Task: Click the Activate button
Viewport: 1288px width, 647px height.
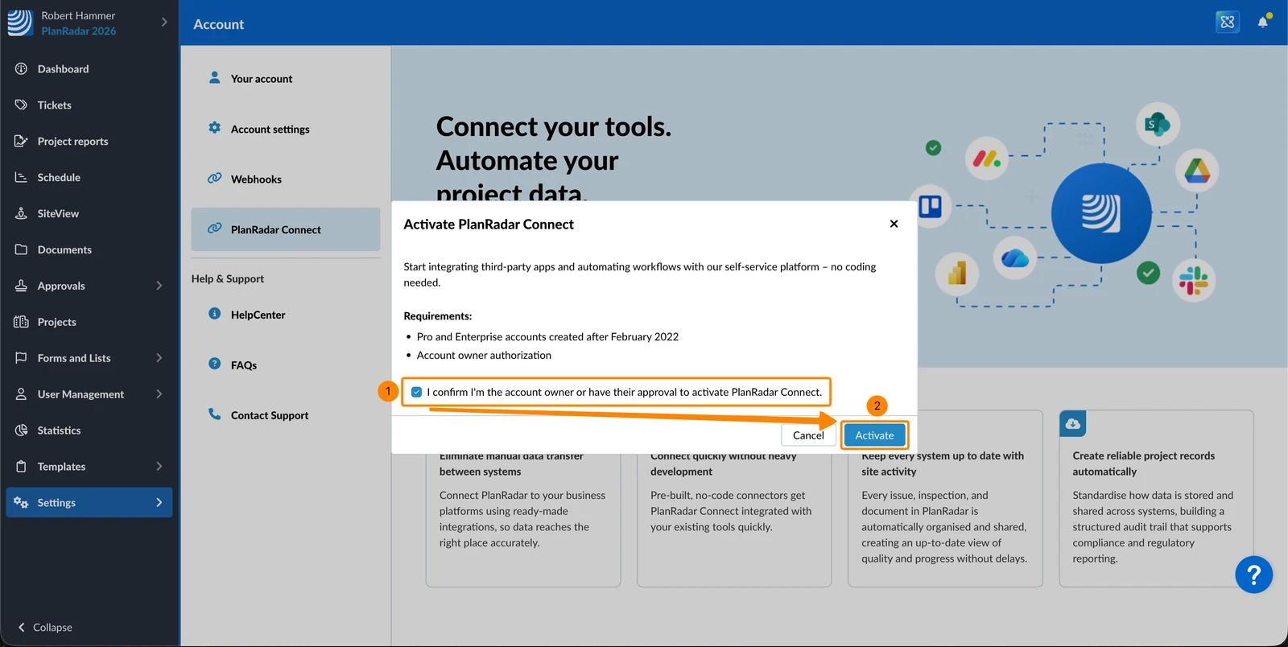Action: pyautogui.click(x=874, y=435)
